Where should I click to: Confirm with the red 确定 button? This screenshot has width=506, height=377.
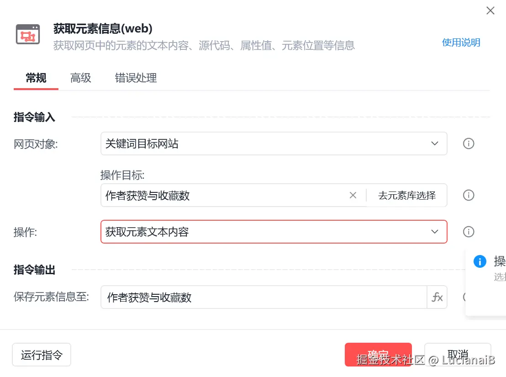click(378, 355)
